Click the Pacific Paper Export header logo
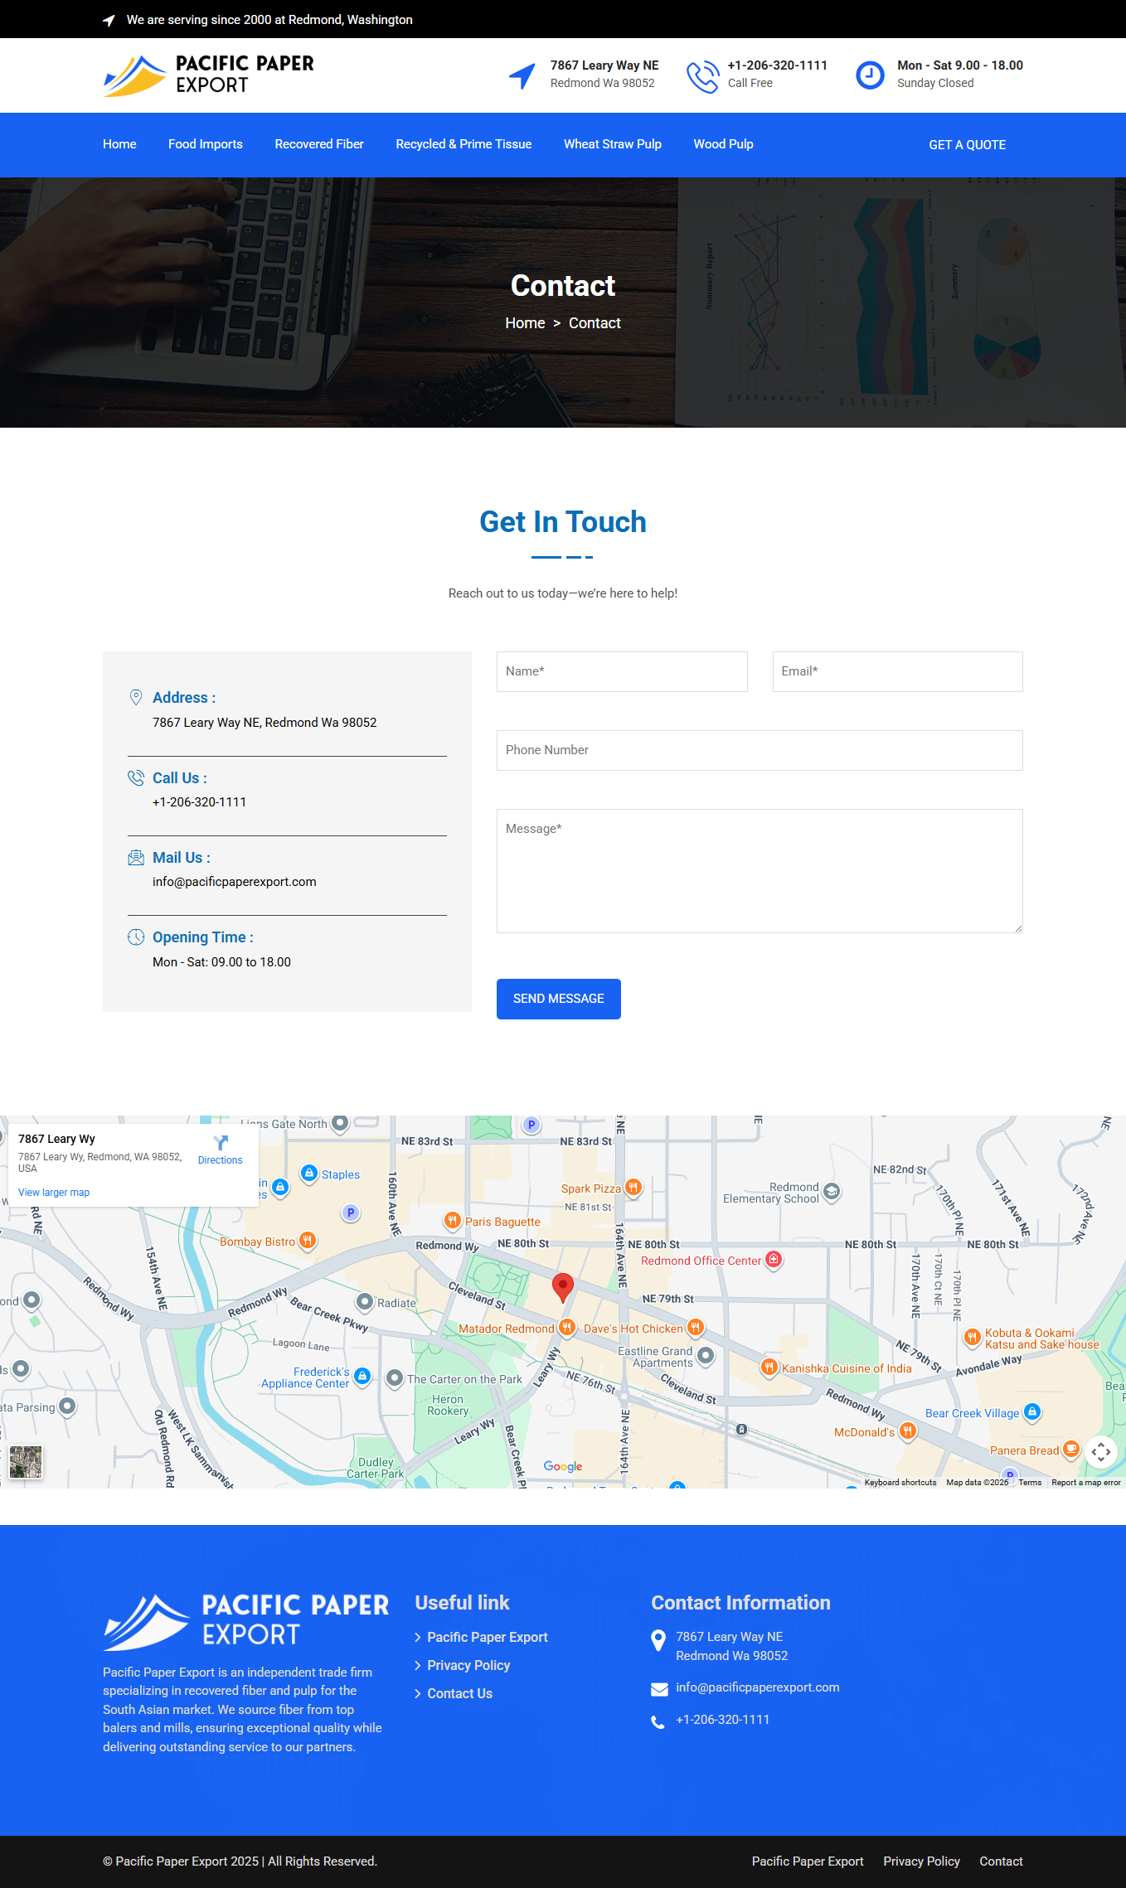1126x1888 pixels. point(208,75)
